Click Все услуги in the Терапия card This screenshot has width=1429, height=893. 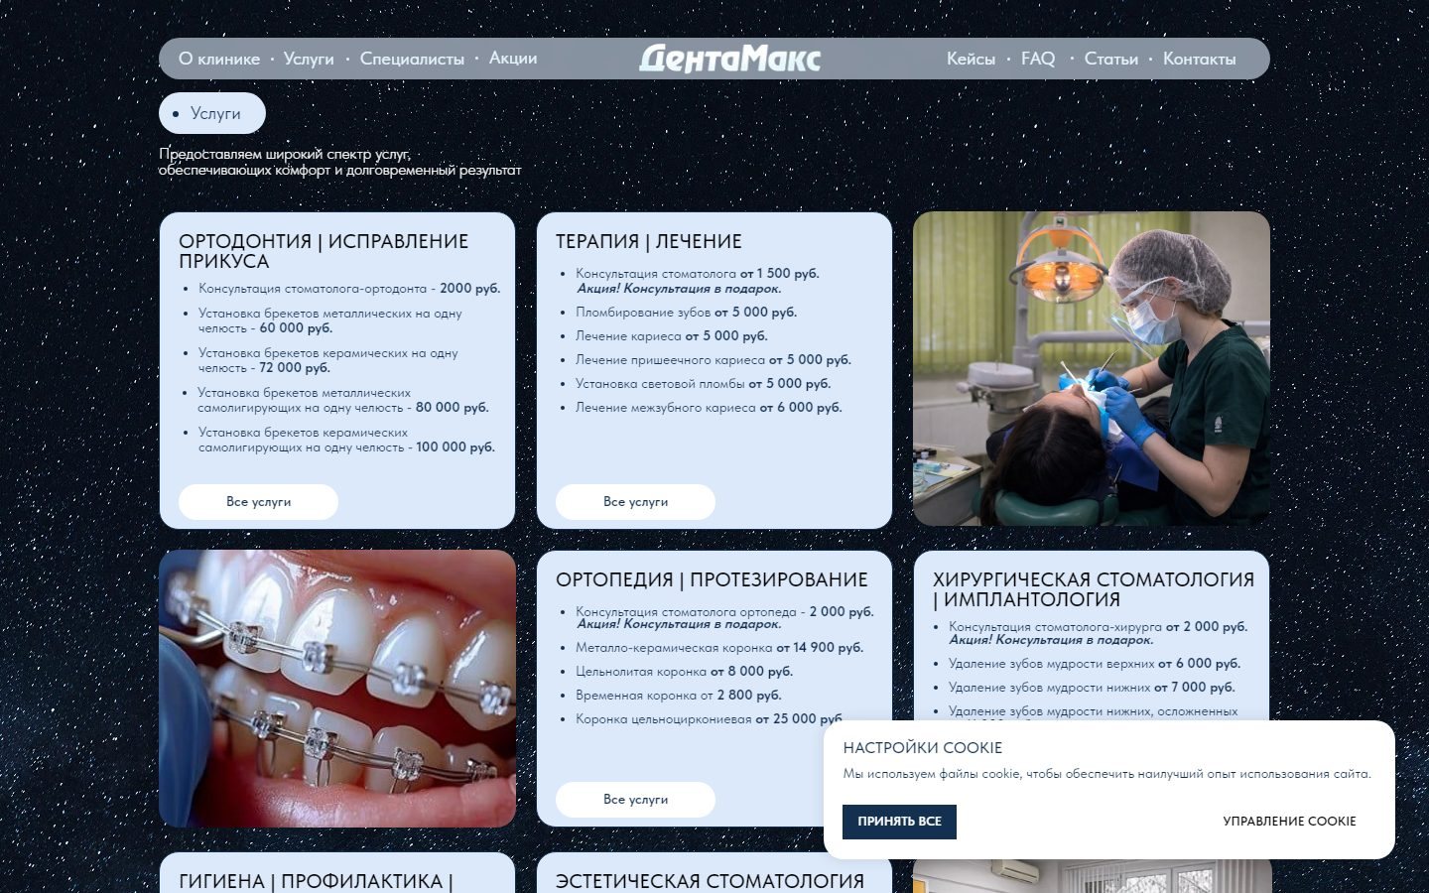point(635,502)
